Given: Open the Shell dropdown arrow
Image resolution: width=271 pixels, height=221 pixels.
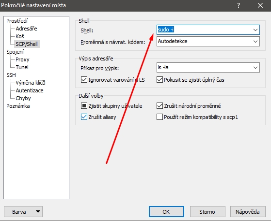Looking at the screenshot, I should click(x=255, y=30).
